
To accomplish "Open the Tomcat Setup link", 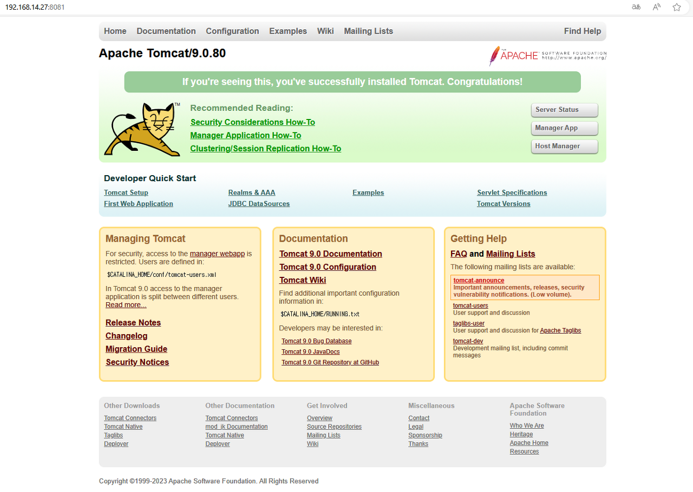I will point(126,192).
